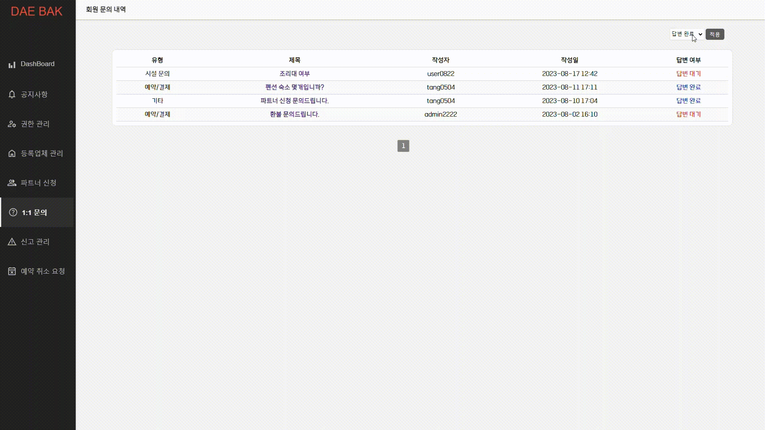The image size is (765, 430).
Task: Open the 답변 대기 link on 조리대 여부 row
Action: [x=688, y=74]
